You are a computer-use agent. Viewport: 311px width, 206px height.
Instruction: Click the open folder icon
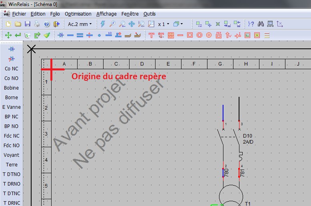tap(18, 24)
